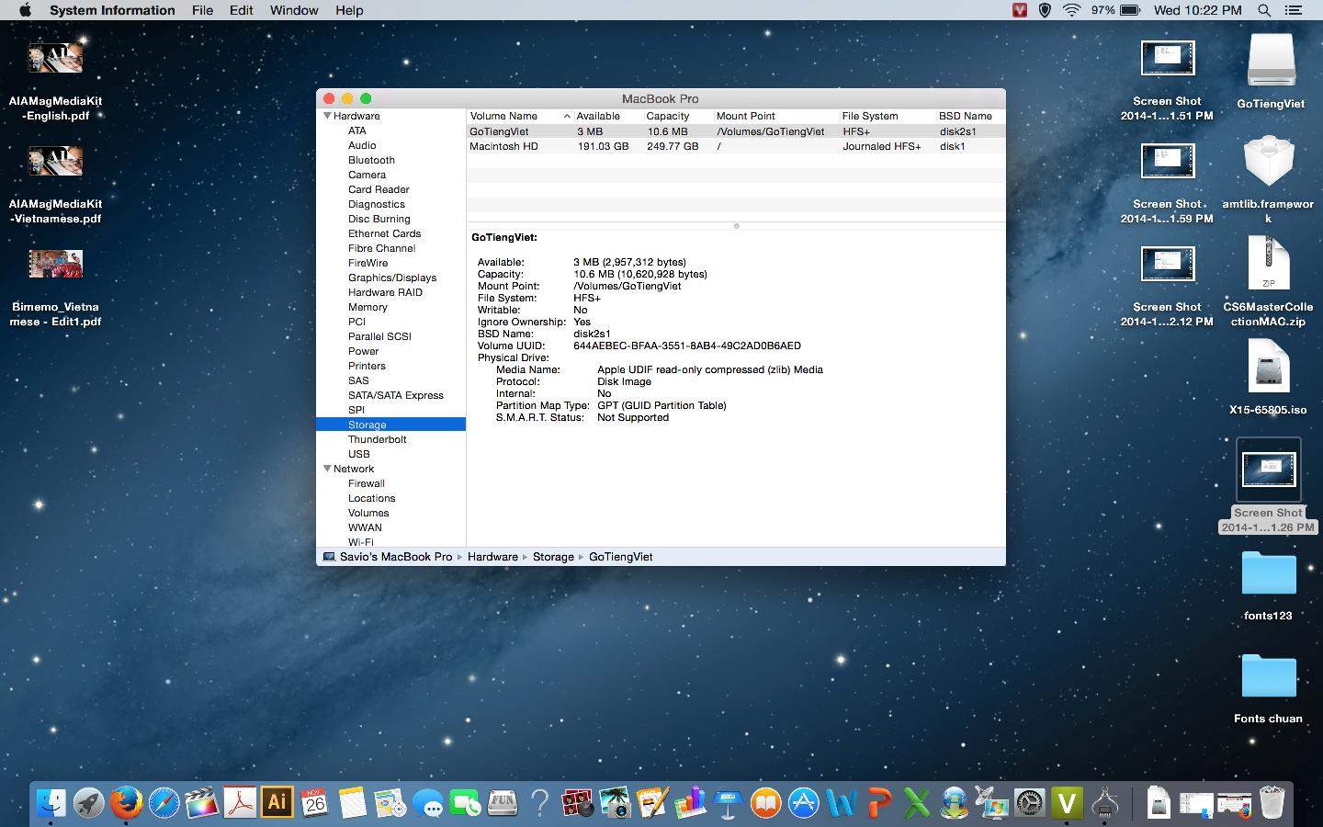Open System Preferences gear icon
The height and width of the screenshot is (827, 1323).
(1029, 803)
